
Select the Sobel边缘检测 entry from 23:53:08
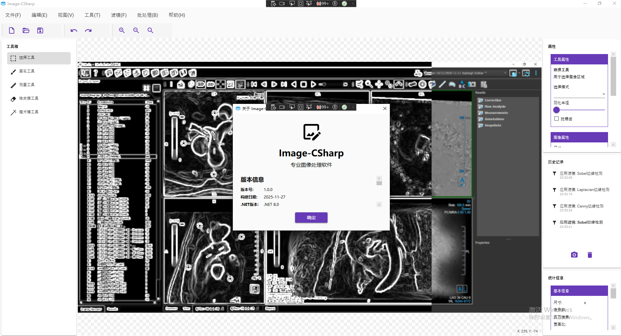(580, 175)
